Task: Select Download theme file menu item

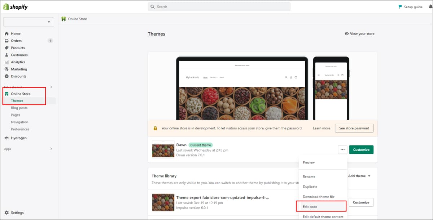Action: (323, 197)
